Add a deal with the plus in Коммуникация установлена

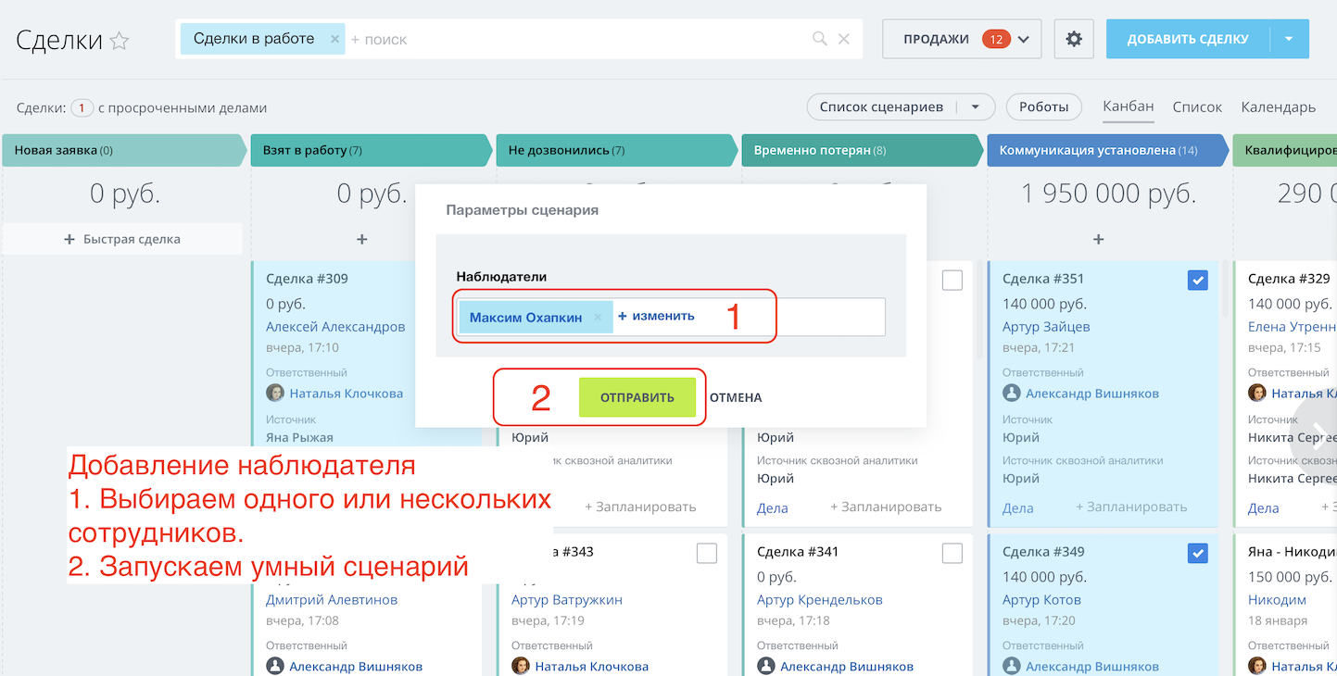(1099, 239)
